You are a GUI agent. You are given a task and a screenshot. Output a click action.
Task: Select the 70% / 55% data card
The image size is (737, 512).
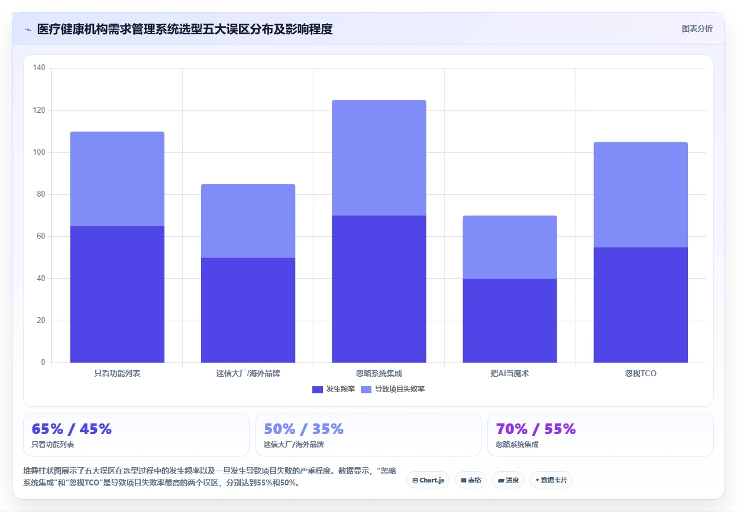tap(600, 435)
